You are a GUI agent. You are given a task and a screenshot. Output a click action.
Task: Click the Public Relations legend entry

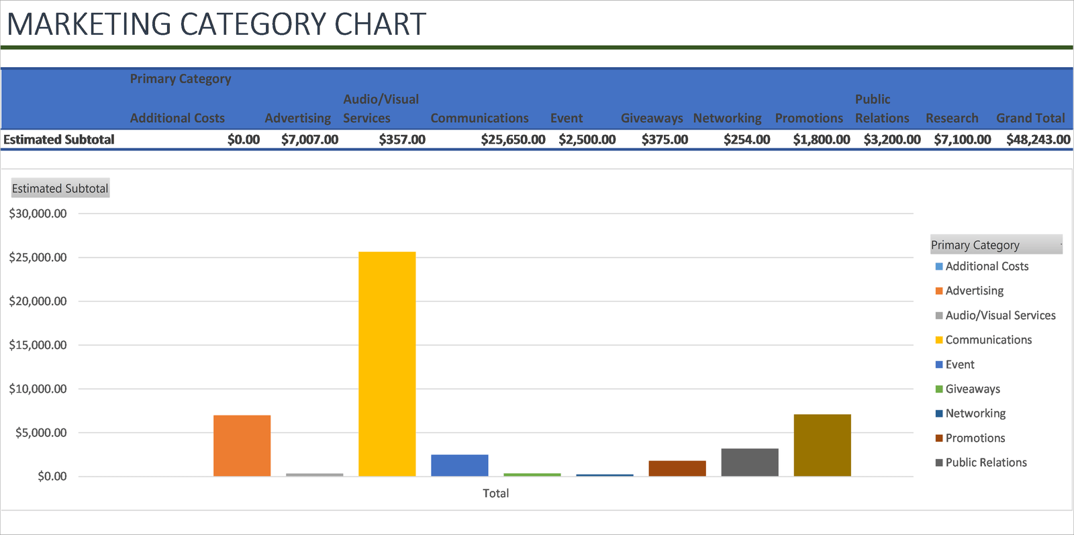click(981, 463)
